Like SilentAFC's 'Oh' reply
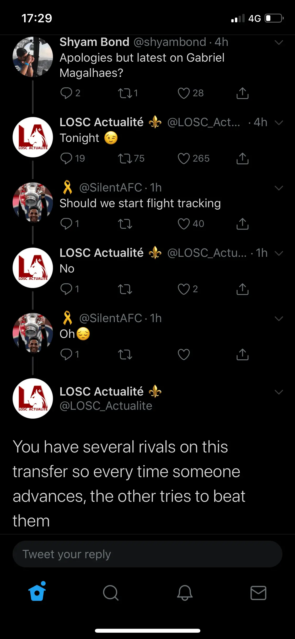This screenshot has height=639, width=295. 184,354
